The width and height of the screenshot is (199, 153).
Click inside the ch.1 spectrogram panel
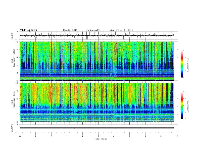[x=97, y=61]
